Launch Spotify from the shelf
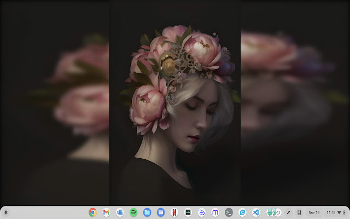The height and width of the screenshot is (219, 350). tap(133, 212)
